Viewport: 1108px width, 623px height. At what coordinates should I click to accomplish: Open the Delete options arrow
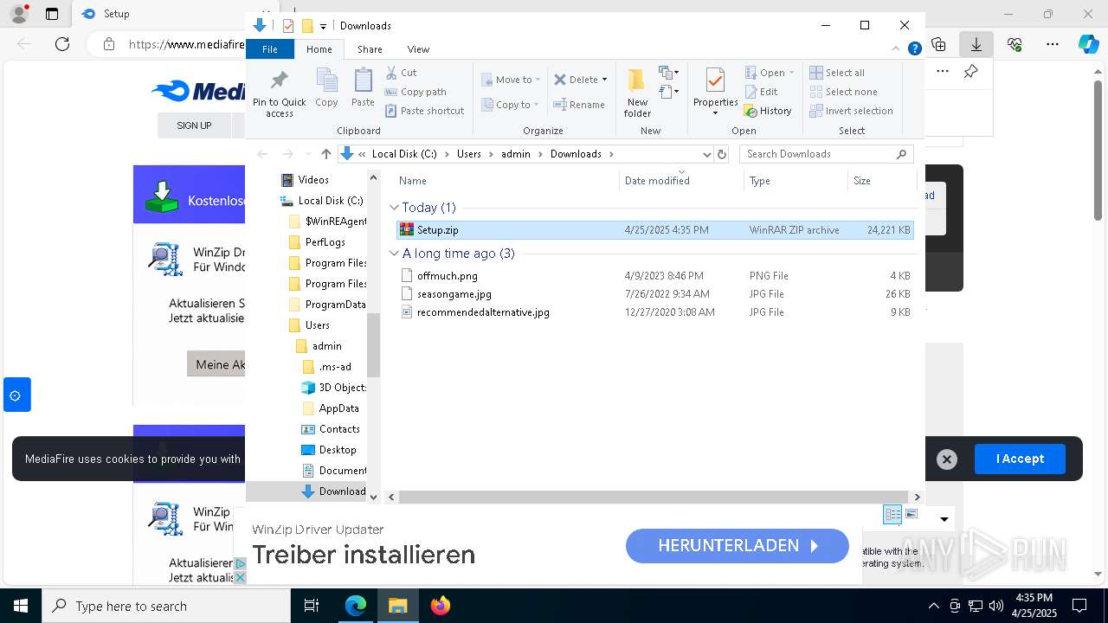coord(604,80)
